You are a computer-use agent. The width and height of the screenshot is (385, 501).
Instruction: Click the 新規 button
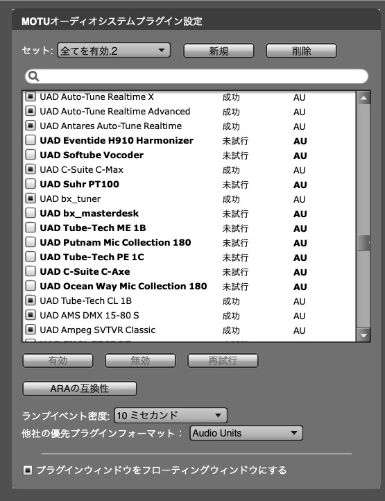(x=219, y=51)
